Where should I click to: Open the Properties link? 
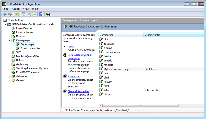(x=74, y=76)
